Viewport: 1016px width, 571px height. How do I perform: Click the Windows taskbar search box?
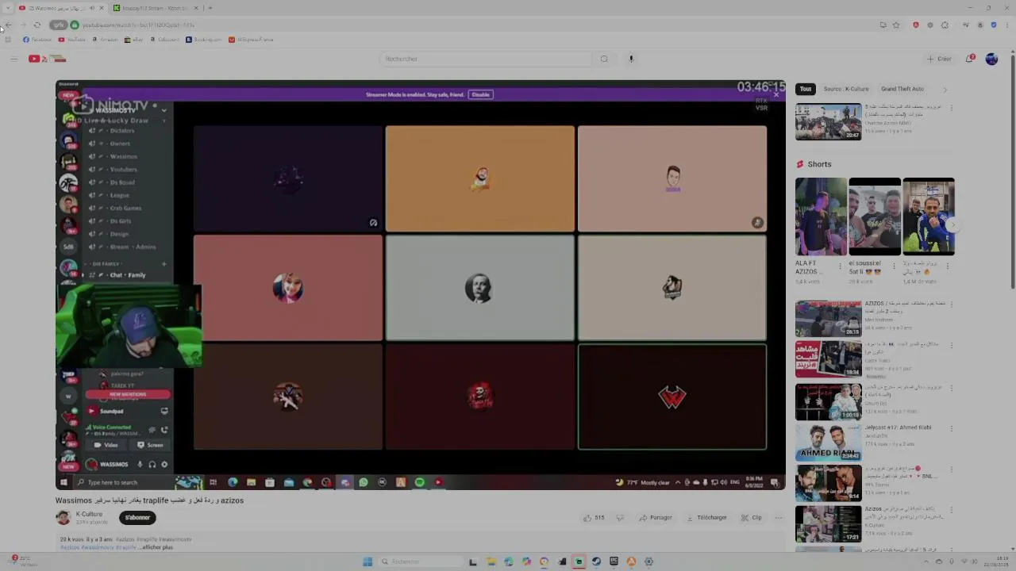point(421,561)
